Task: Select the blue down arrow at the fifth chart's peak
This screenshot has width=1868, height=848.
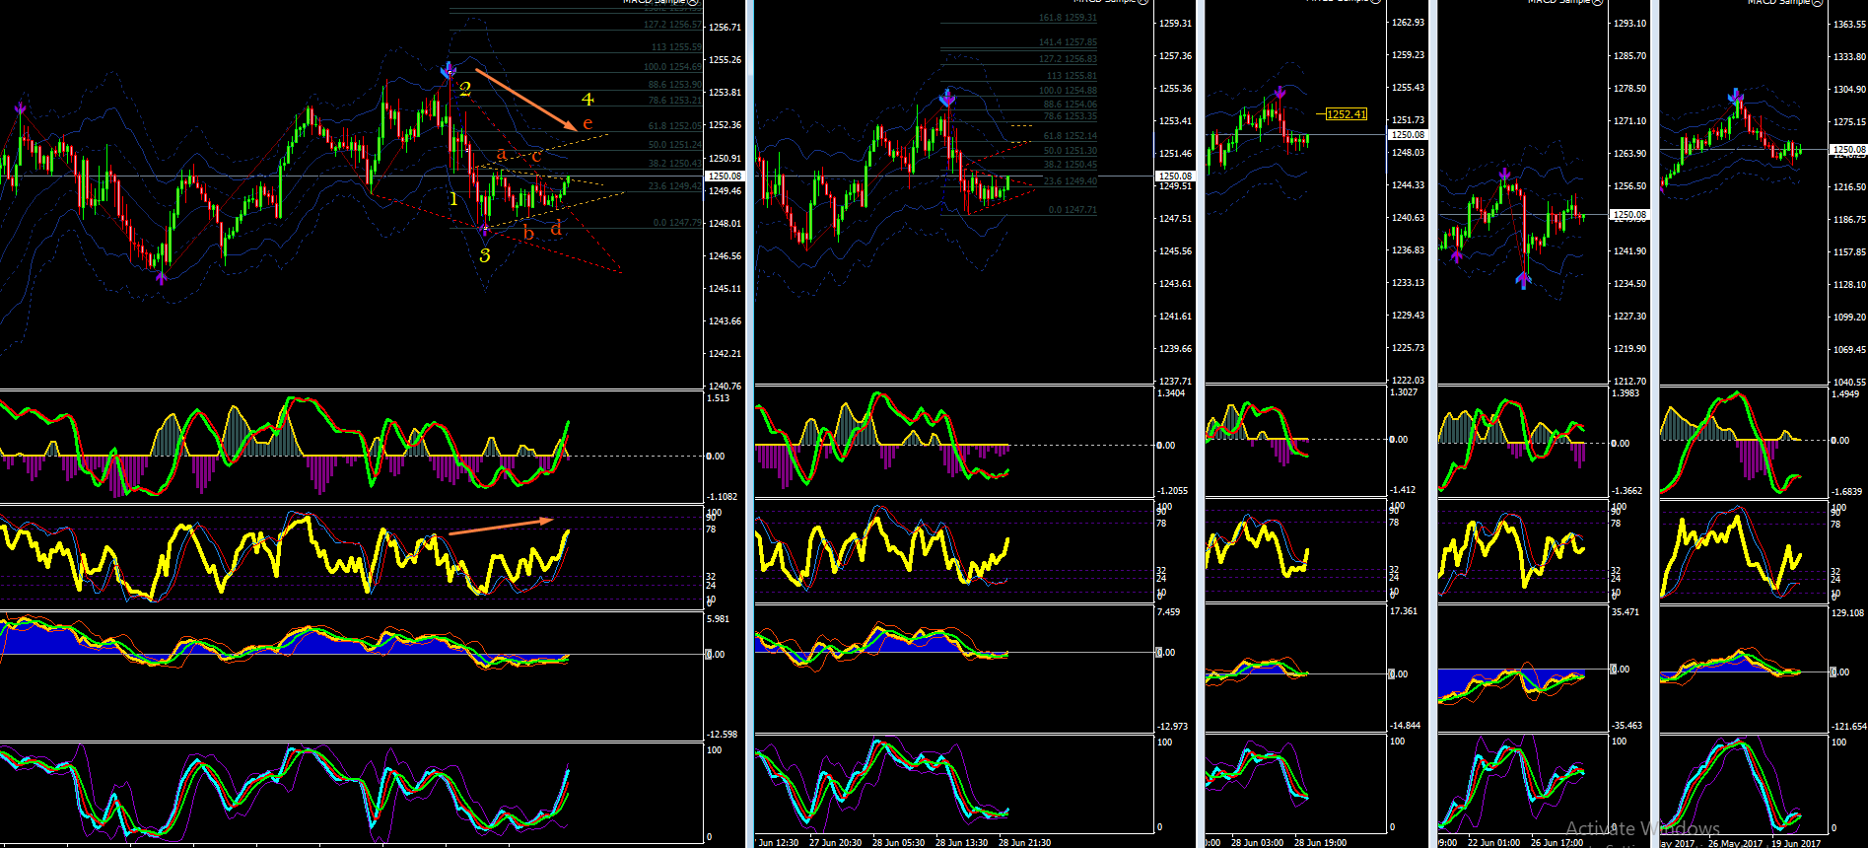Action: pos(1736,97)
